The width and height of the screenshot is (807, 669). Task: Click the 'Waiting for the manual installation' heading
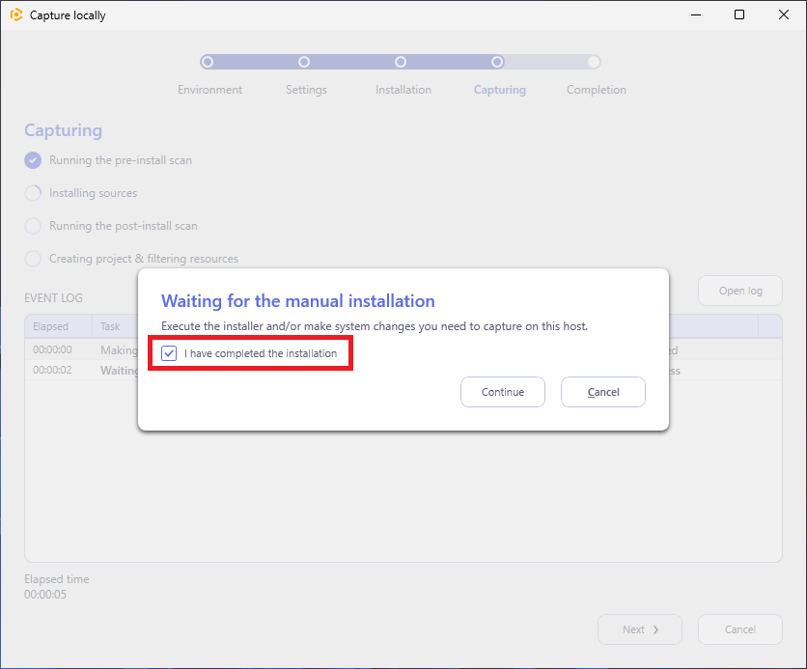(298, 301)
